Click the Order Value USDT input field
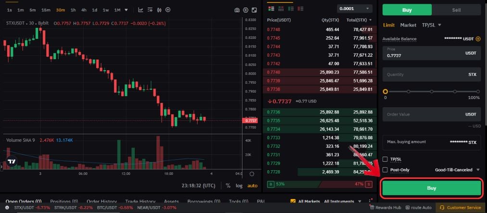The width and height of the screenshot is (487, 213). (431, 114)
